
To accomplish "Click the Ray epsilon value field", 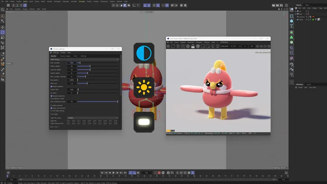I will pyautogui.click(x=72, y=80).
